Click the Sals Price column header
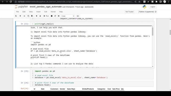The image size is (171, 96). [116, 89]
